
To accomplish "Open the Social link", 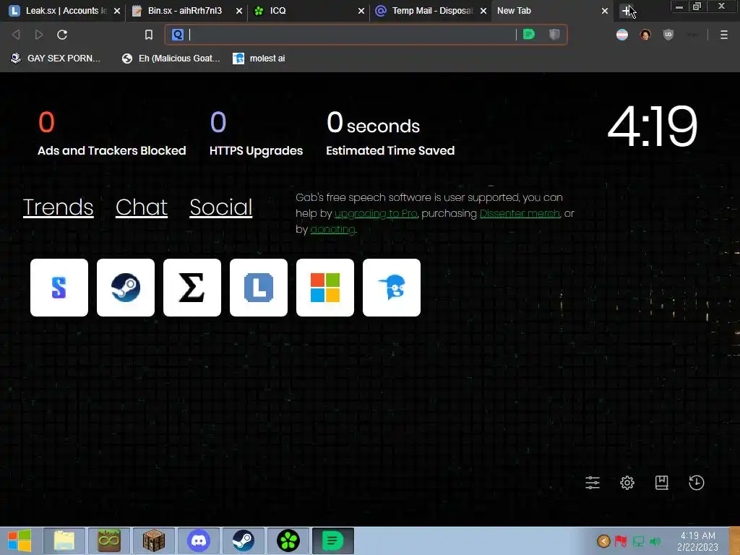I will tap(220, 207).
